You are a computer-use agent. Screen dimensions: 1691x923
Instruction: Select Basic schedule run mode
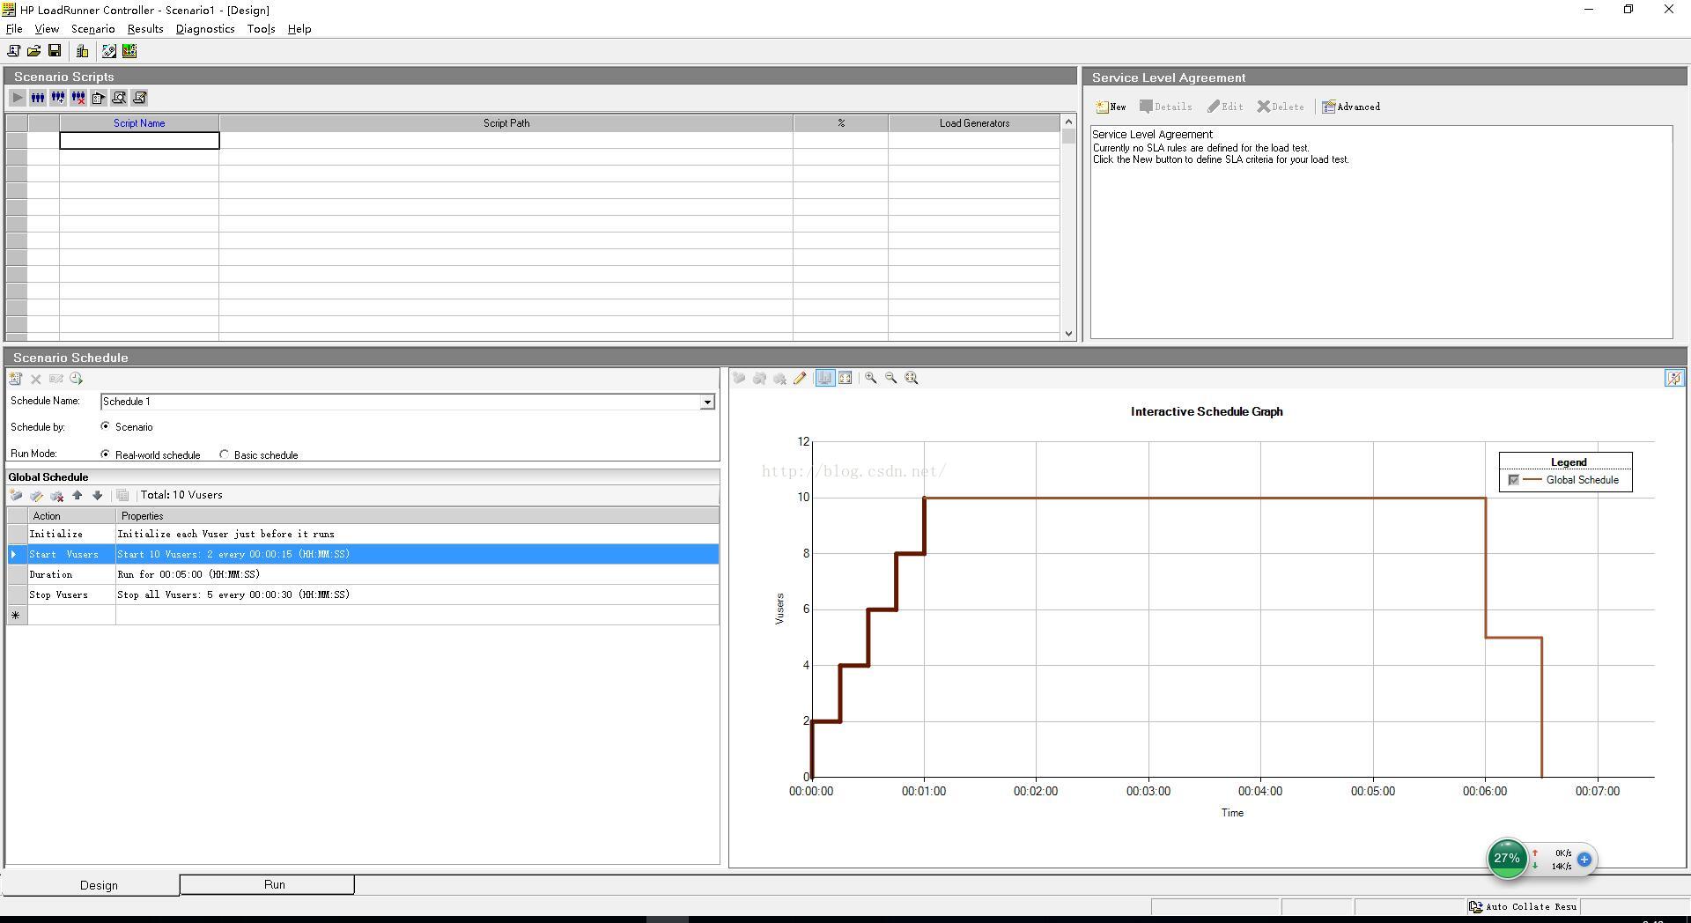[225, 454]
